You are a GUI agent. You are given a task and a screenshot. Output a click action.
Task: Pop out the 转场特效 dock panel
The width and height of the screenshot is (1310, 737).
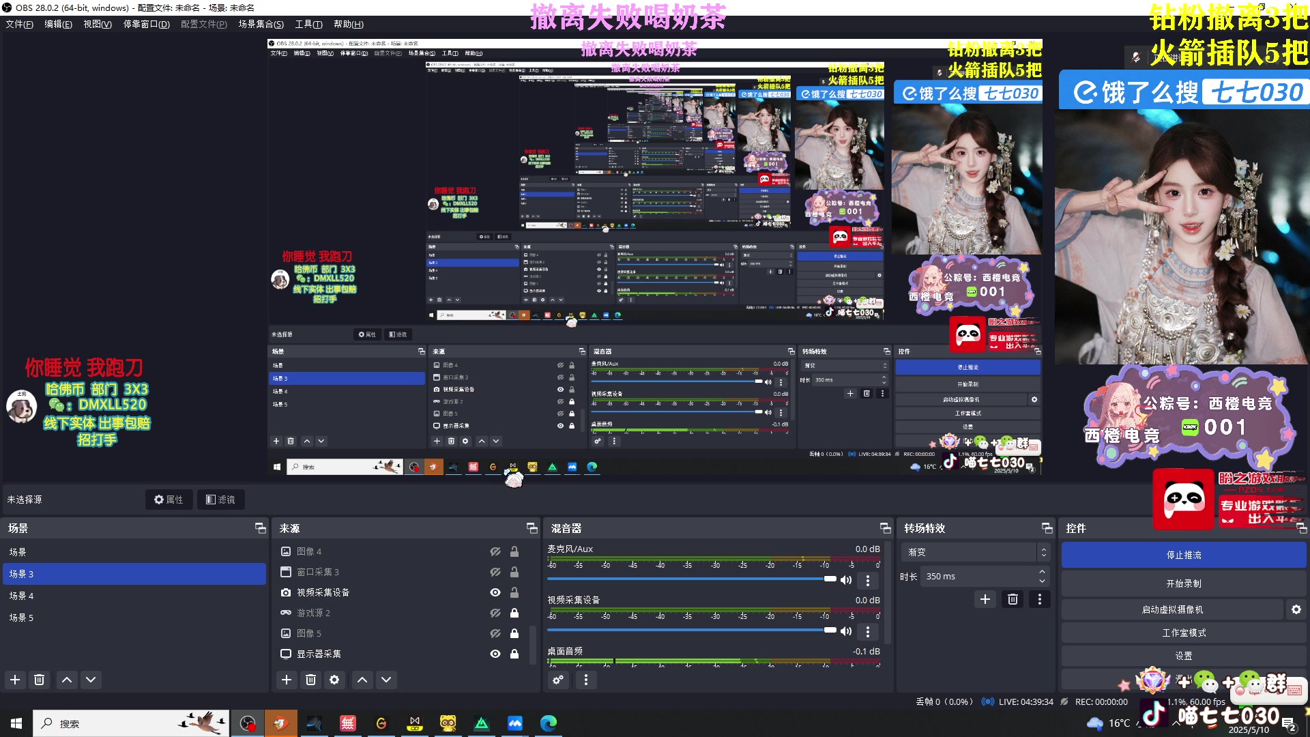pyautogui.click(x=1047, y=528)
